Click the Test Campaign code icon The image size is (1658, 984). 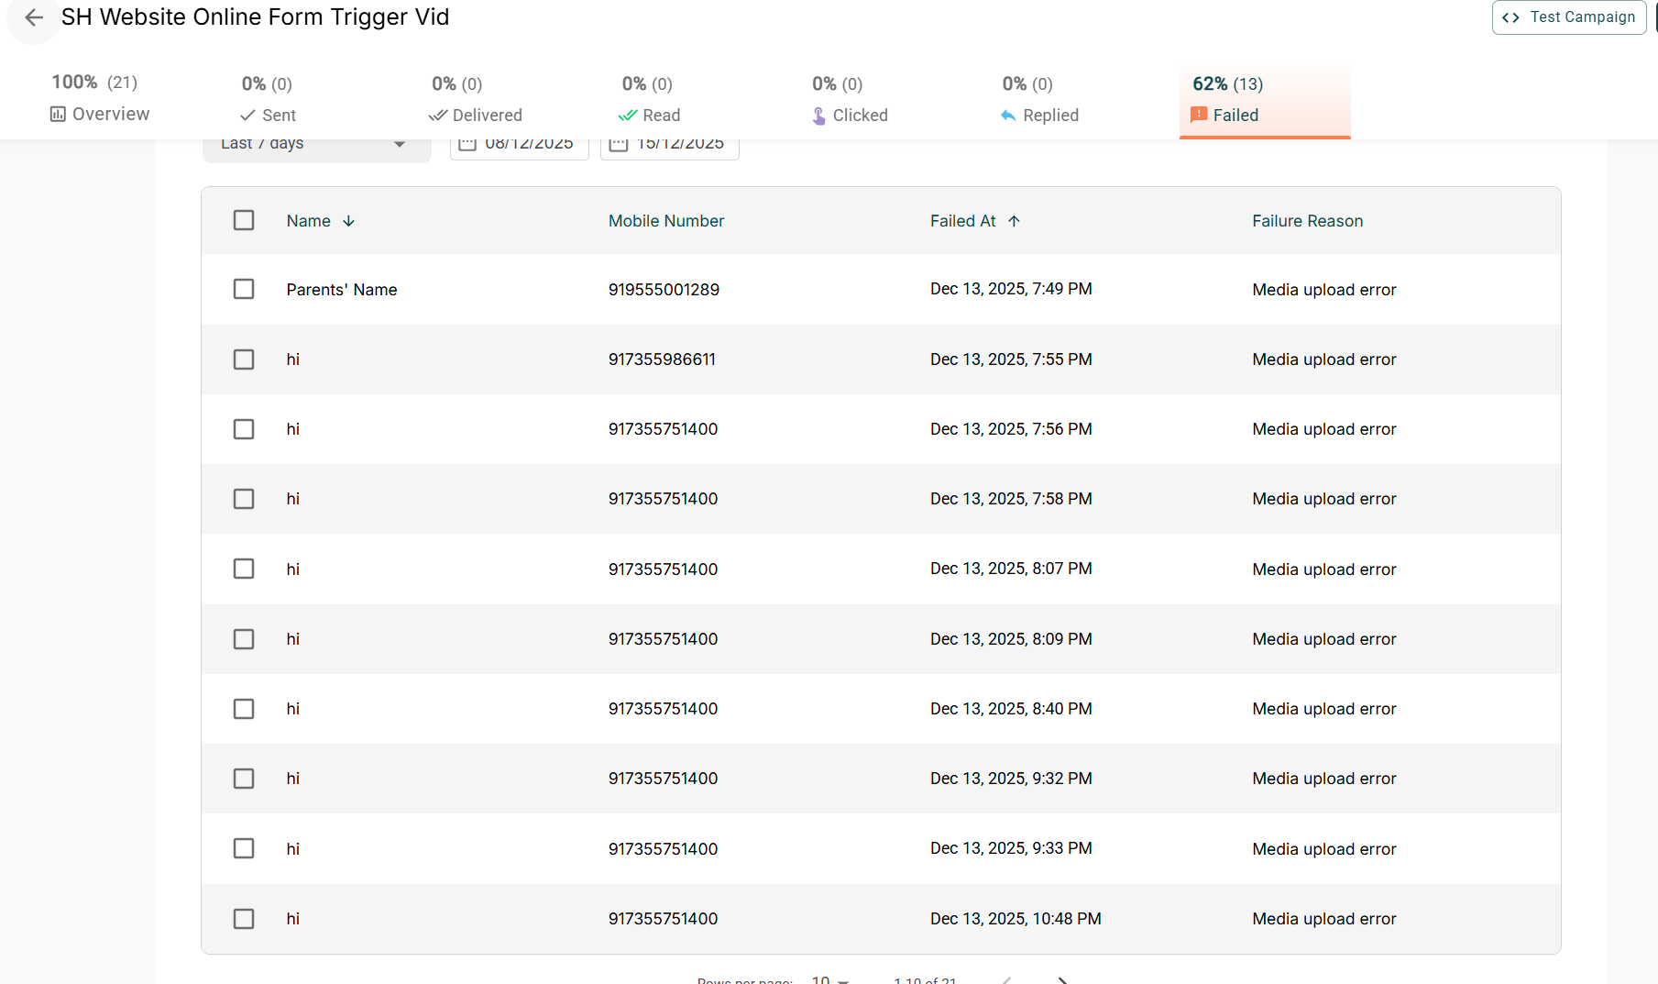[1510, 17]
